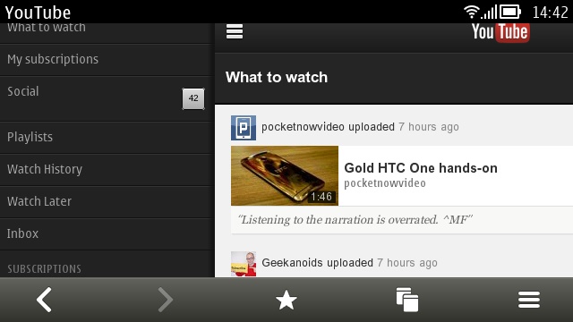Tap the YouTube logo in header

click(x=500, y=32)
